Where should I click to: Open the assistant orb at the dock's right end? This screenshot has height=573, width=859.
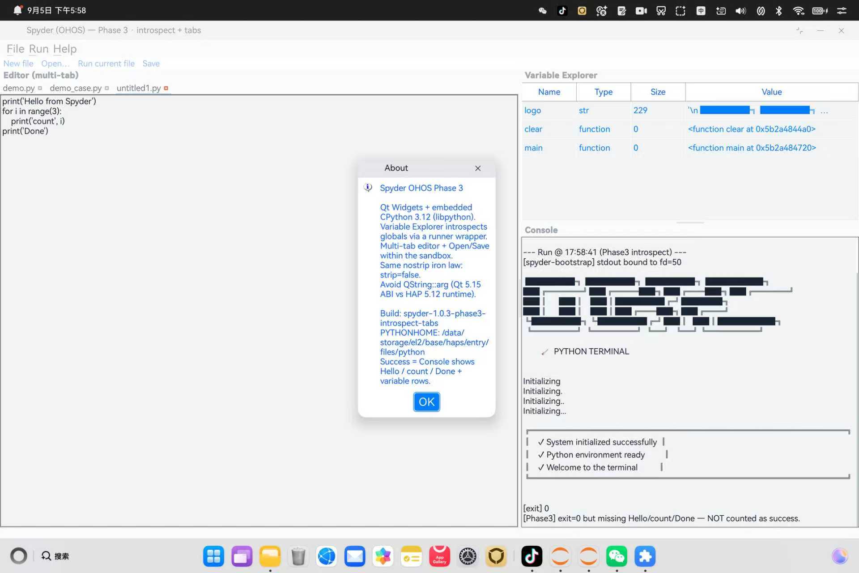pos(840,556)
